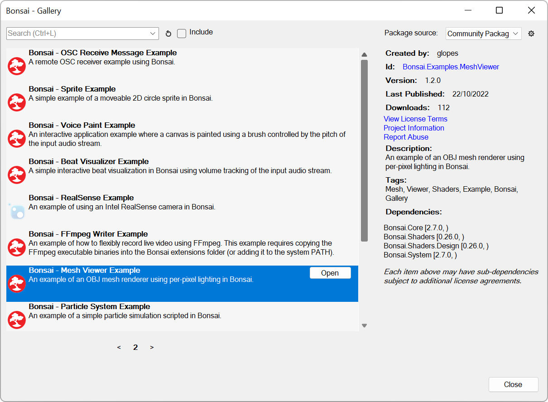This screenshot has height=402, width=548.
Task: Open the Project Information link
Action: (x=414, y=128)
